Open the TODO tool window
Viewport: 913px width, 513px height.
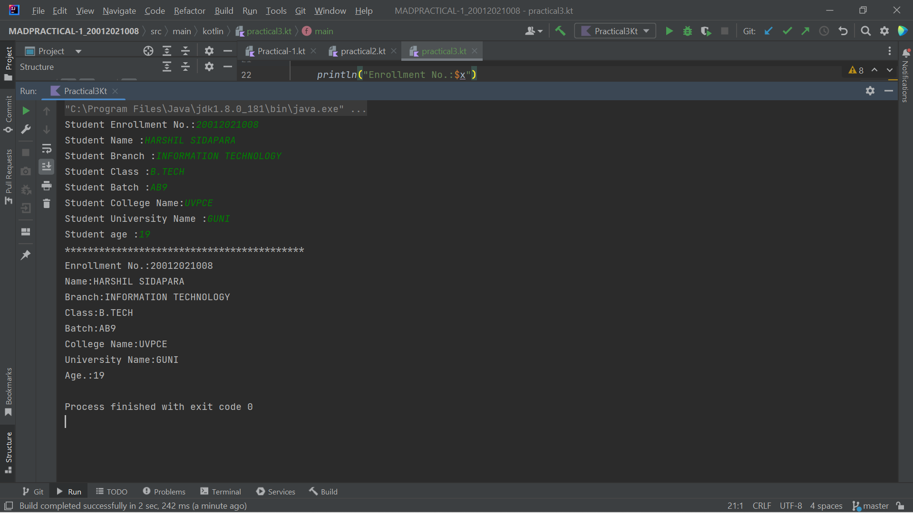click(112, 492)
